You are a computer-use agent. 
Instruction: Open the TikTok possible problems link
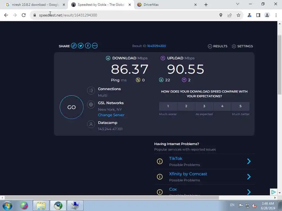[176, 159]
